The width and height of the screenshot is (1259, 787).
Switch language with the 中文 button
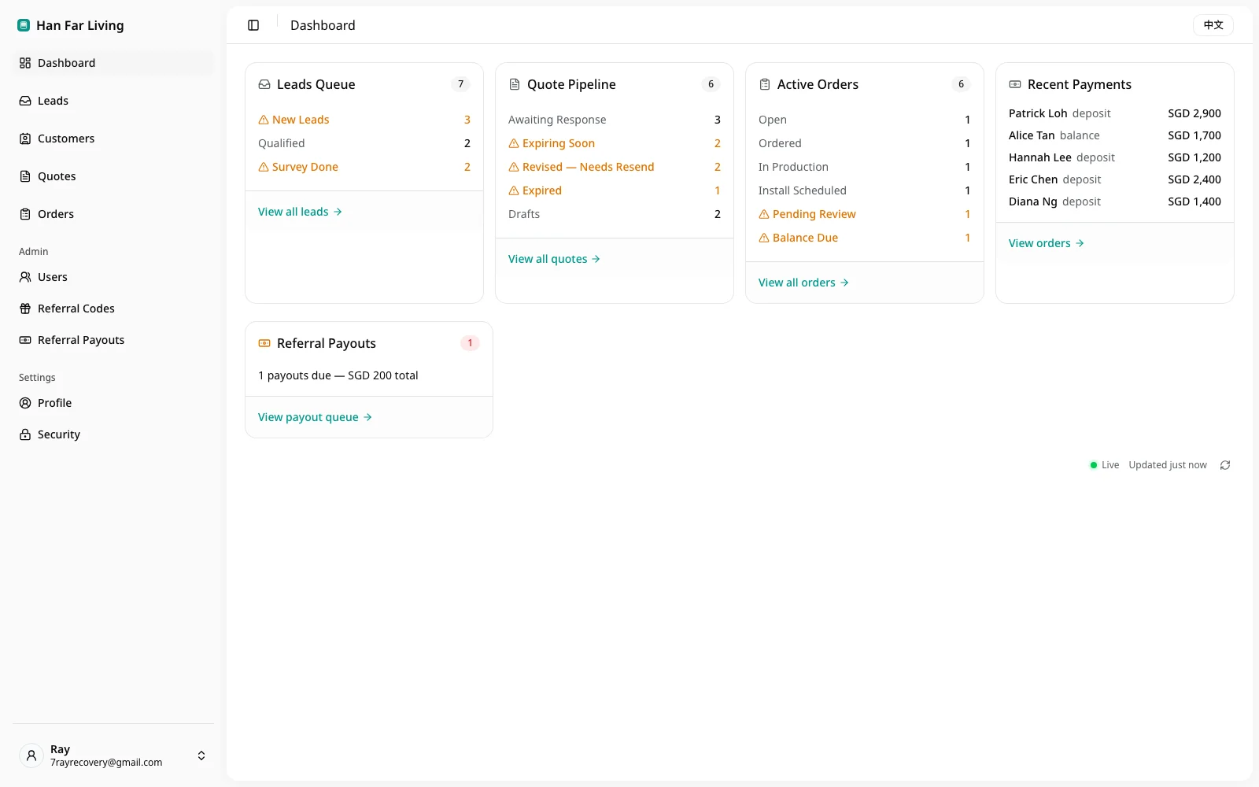pyautogui.click(x=1213, y=25)
